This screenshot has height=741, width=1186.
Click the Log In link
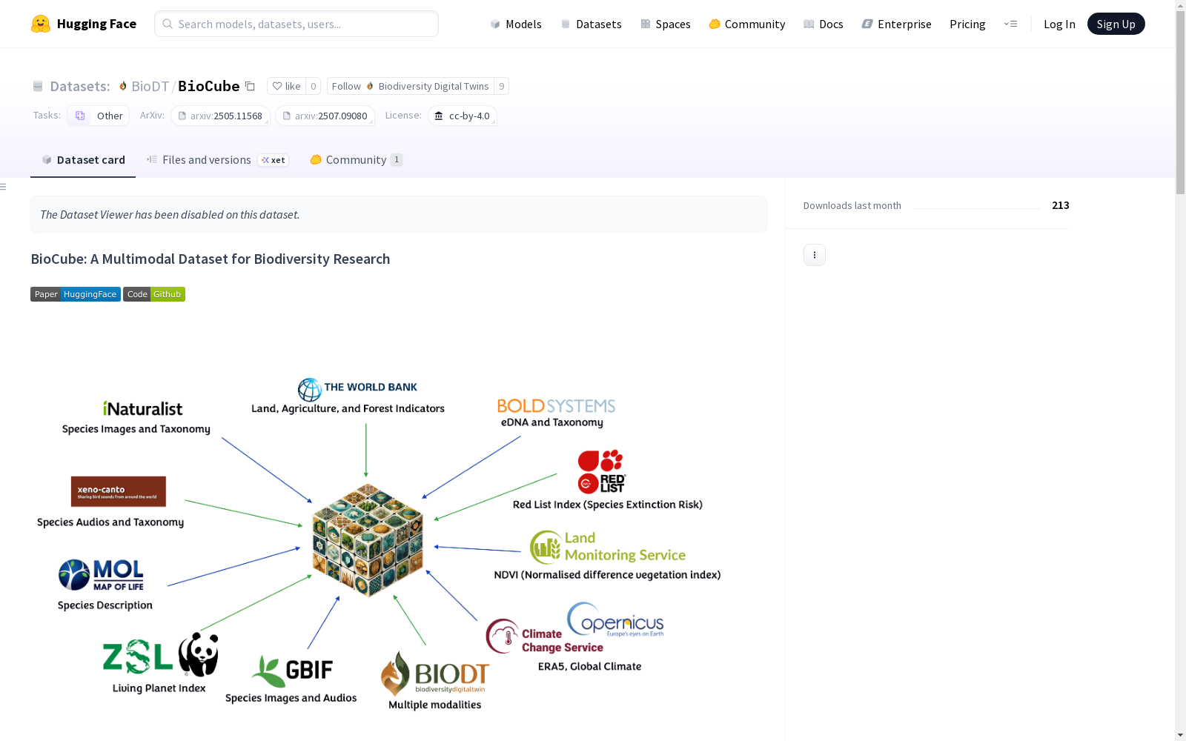[1059, 24]
